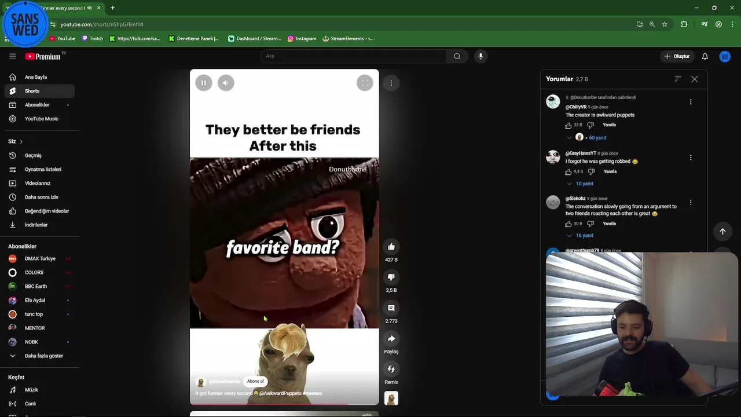Open Abonelikler in the sidebar
This screenshot has height=417, width=741.
pos(39,105)
